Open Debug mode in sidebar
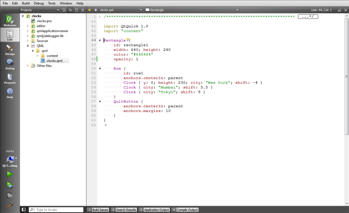 coord(10,64)
